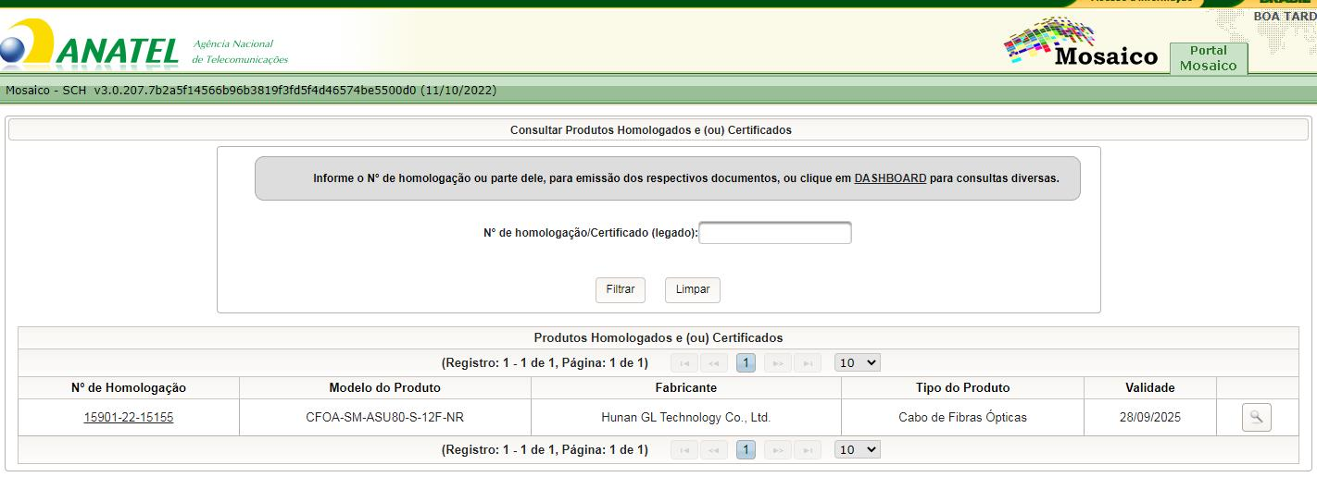The image size is (1317, 477).
Task: Click Consultar Produtos Homologados panel title
Action: click(x=651, y=130)
